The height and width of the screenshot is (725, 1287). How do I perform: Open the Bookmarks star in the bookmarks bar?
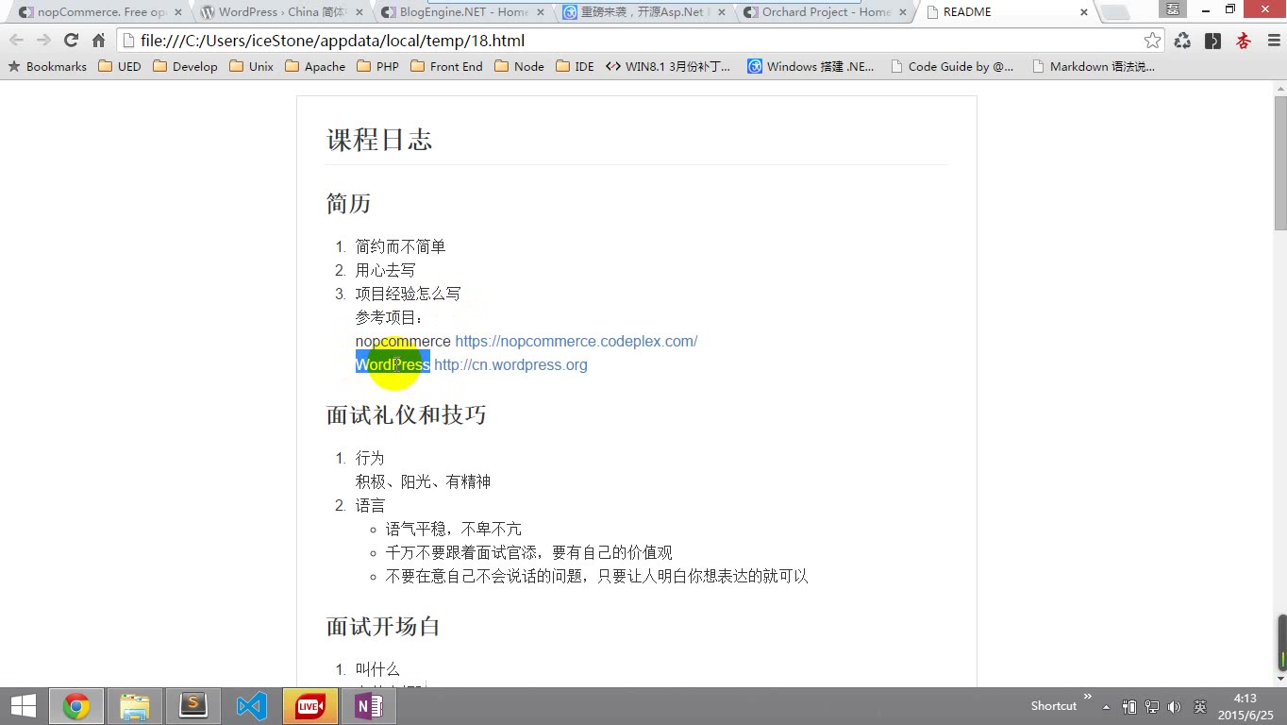point(47,66)
